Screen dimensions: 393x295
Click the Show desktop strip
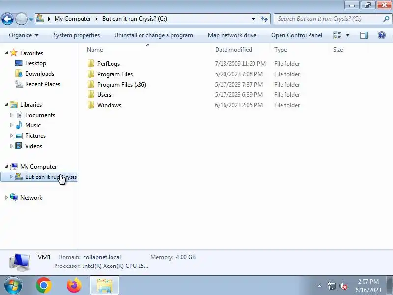coord(391,285)
